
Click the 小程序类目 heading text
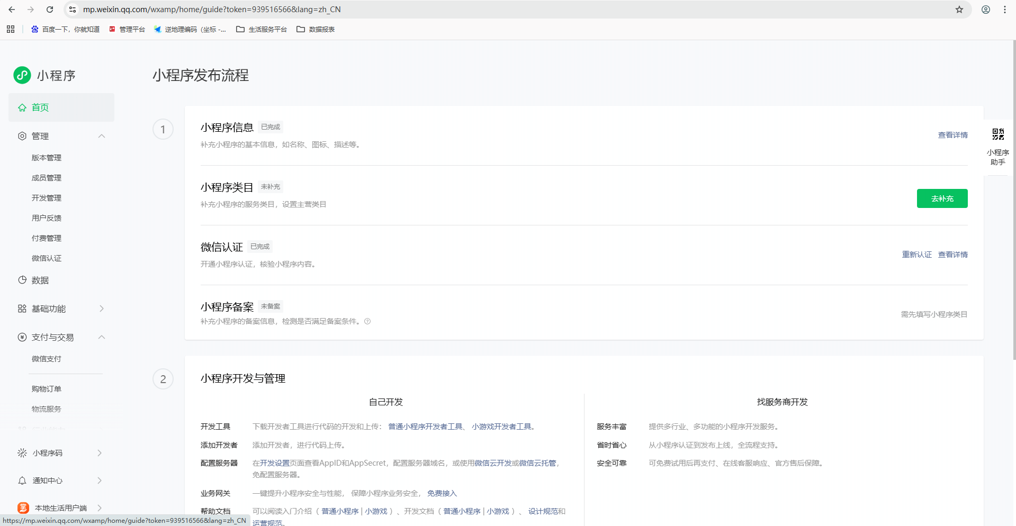227,187
